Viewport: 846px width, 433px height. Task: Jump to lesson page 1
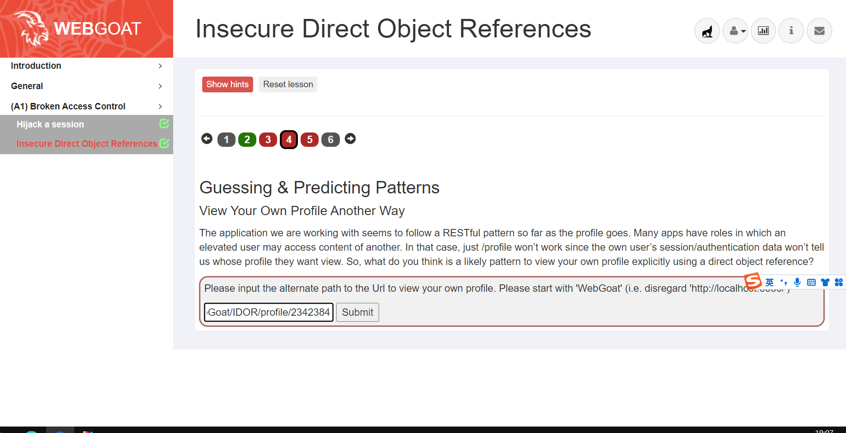coord(226,139)
